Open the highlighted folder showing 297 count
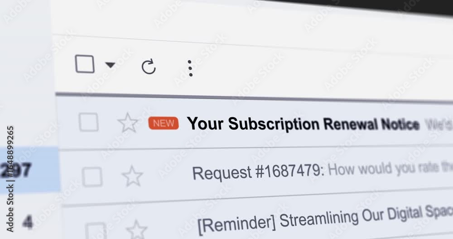This screenshot has height=239, width=453. click(x=29, y=169)
